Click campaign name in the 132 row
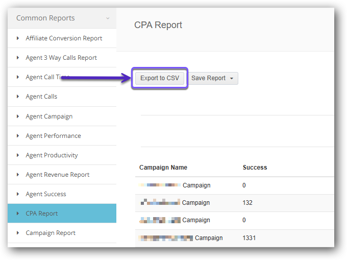 coord(175,203)
